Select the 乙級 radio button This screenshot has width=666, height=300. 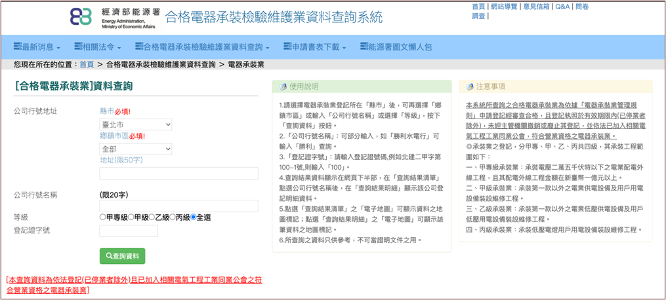point(151,217)
